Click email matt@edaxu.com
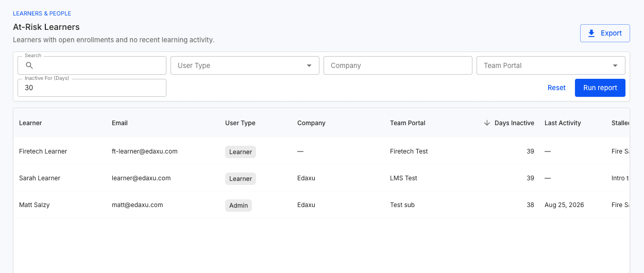The height and width of the screenshot is (273, 644). pyautogui.click(x=138, y=205)
